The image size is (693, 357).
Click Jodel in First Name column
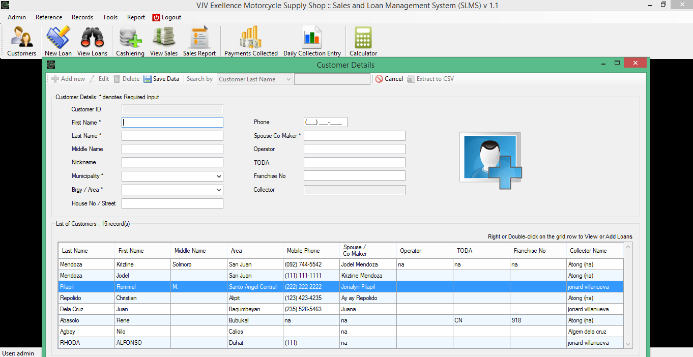(x=143, y=276)
